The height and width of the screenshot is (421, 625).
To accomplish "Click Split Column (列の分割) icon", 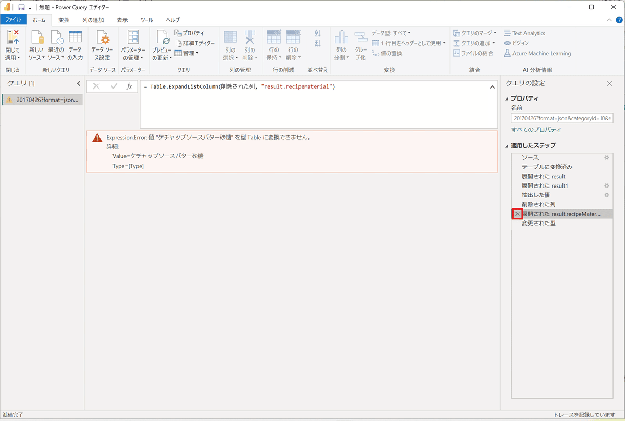I will click(342, 37).
